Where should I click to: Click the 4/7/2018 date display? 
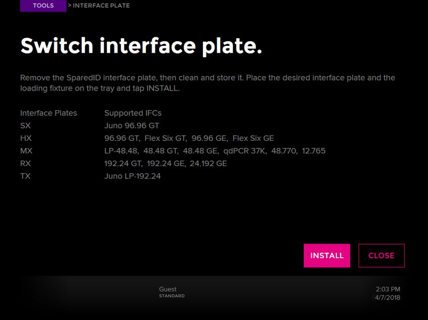coord(388,298)
